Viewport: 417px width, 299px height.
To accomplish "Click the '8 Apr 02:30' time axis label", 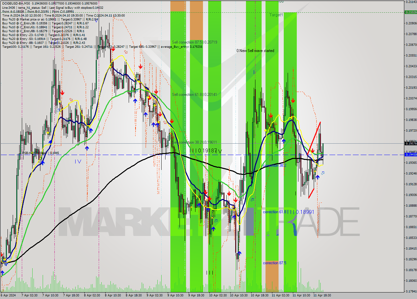I will pos(92,295).
